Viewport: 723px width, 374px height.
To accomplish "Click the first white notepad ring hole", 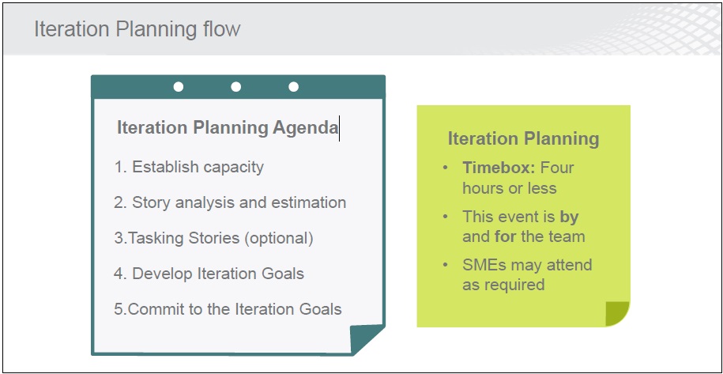I will click(x=179, y=87).
